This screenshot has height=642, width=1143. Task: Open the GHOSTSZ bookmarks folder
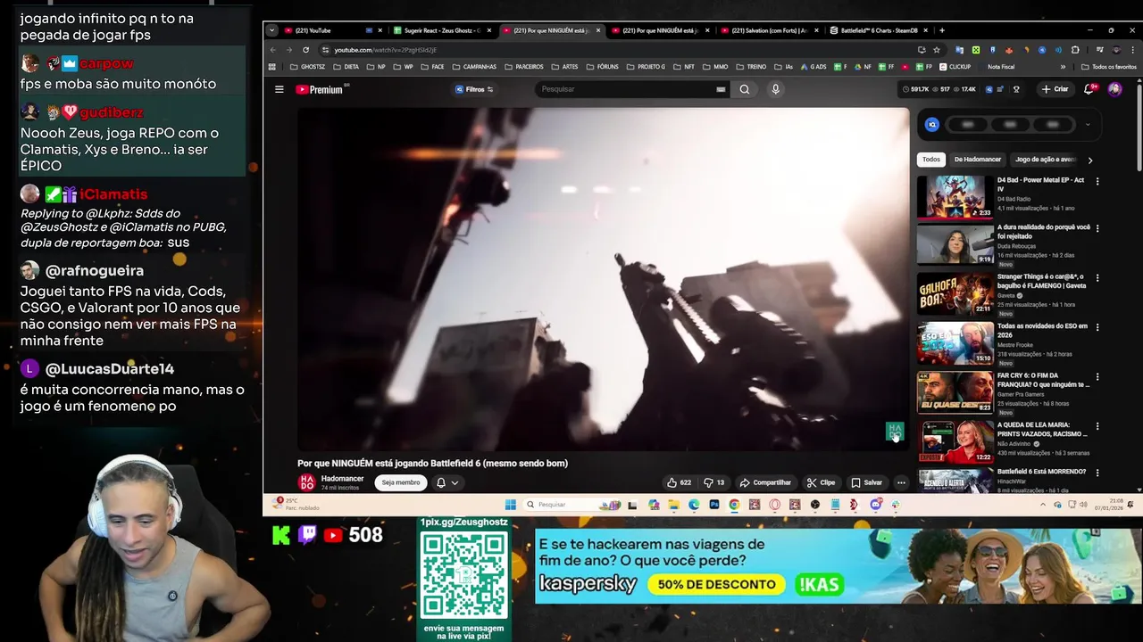pyautogui.click(x=307, y=67)
